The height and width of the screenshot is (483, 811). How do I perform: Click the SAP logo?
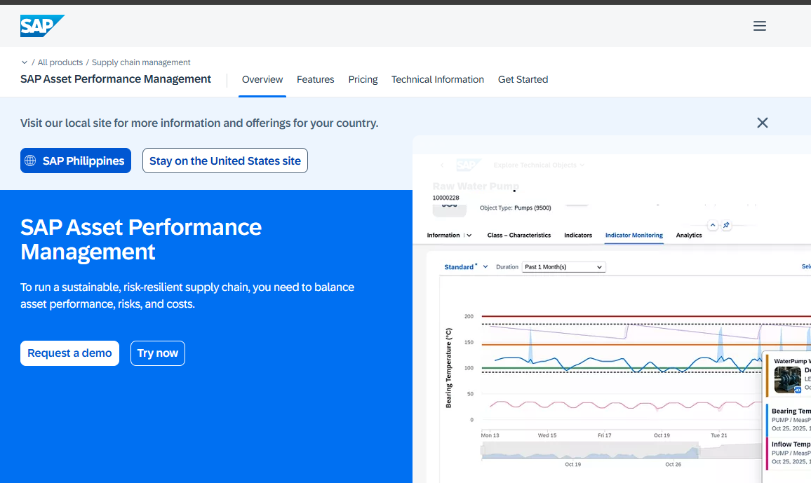click(42, 26)
